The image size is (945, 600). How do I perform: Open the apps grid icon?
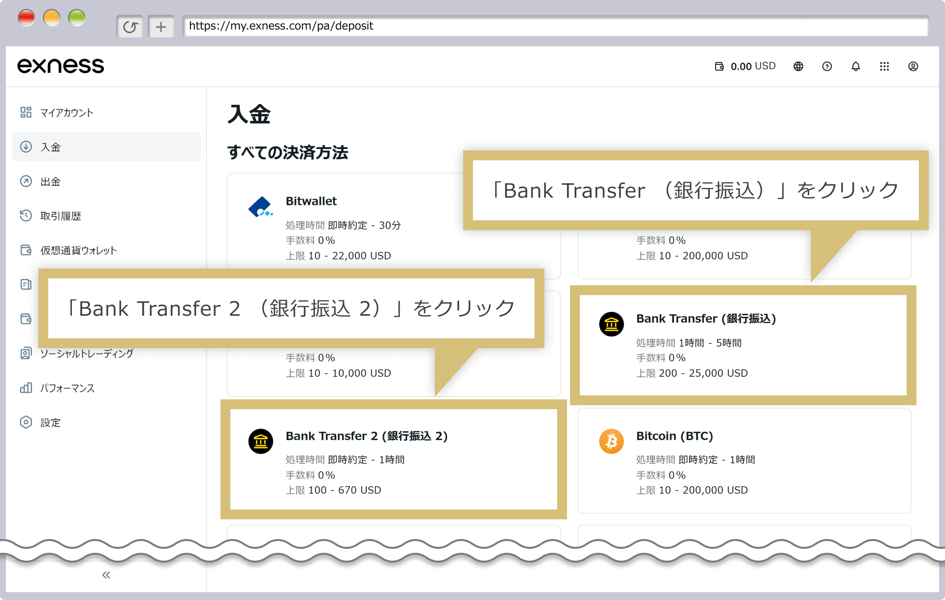pos(884,66)
